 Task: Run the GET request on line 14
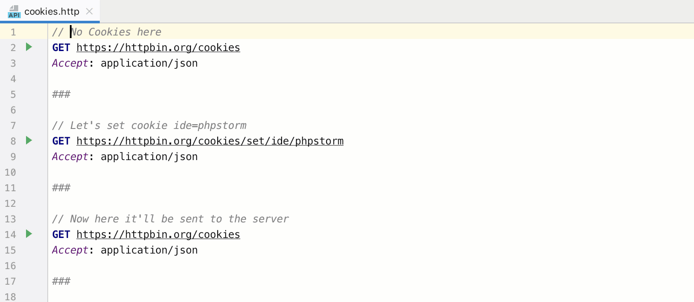(x=29, y=234)
